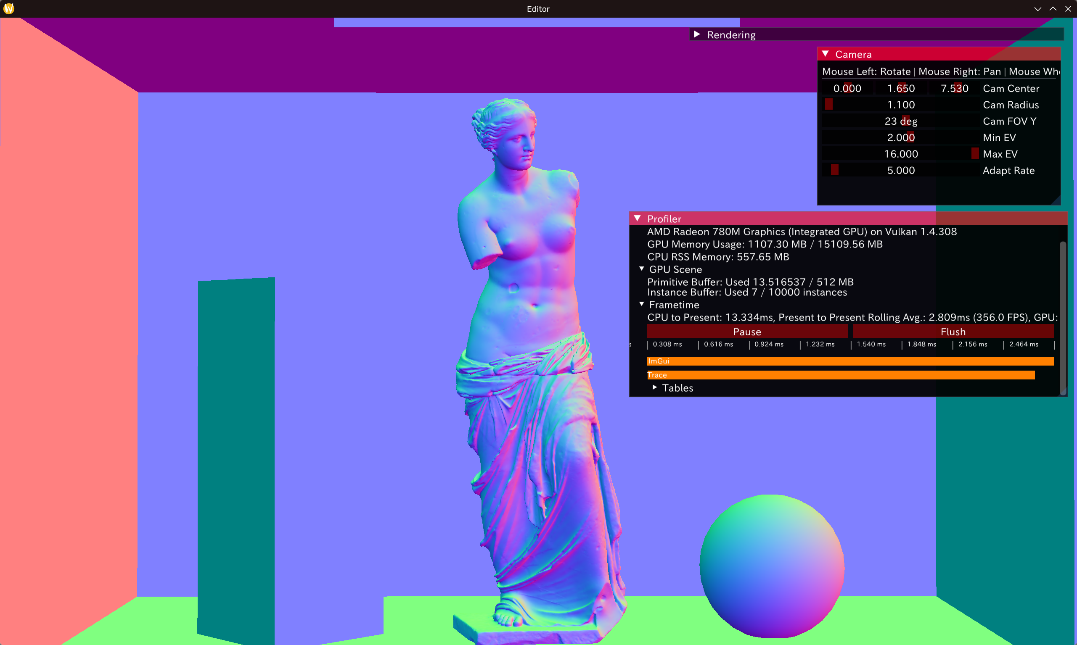
Task: Expand the Rendering panel arrow
Action: (697, 34)
